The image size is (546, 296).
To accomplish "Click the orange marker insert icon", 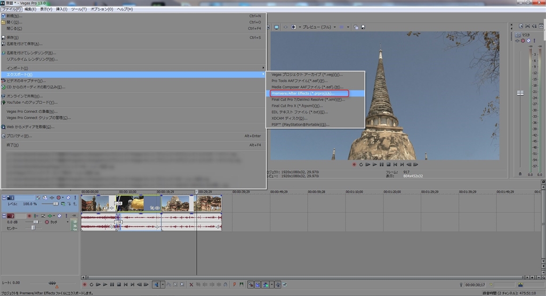I will pos(235,285).
